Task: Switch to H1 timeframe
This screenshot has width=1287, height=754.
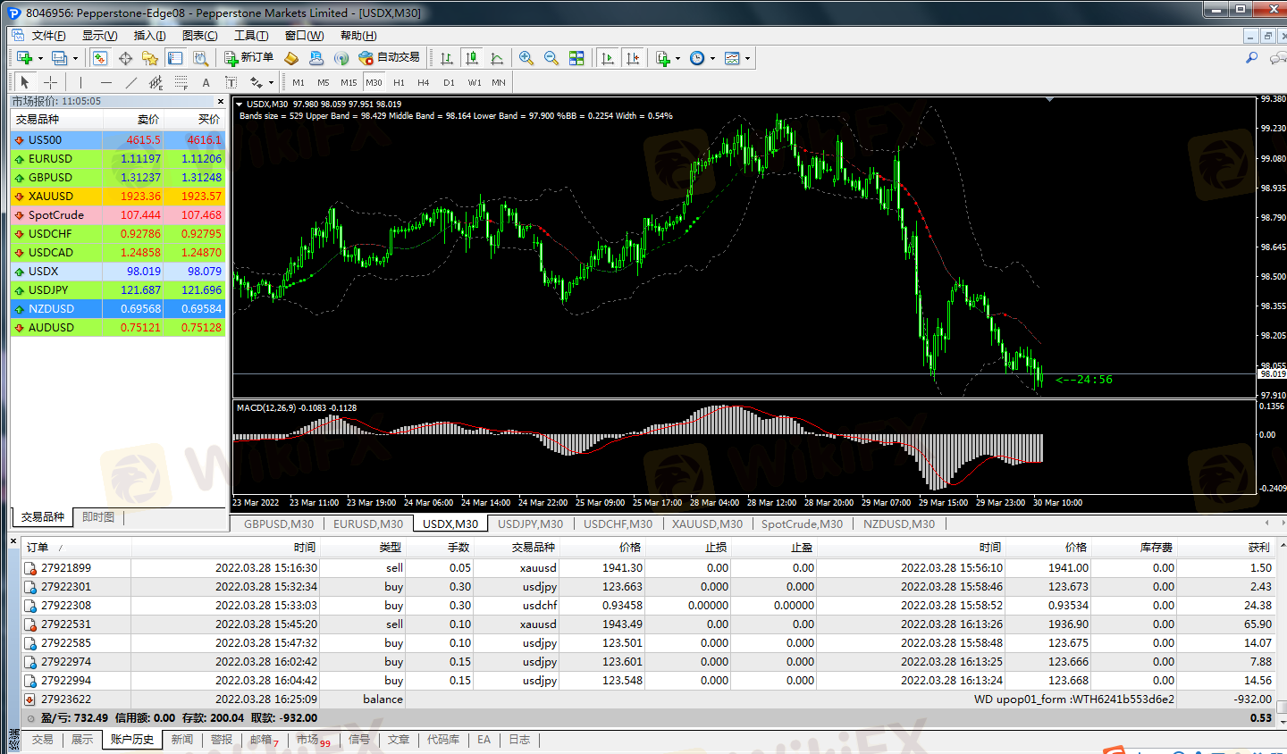Action: pyautogui.click(x=399, y=82)
